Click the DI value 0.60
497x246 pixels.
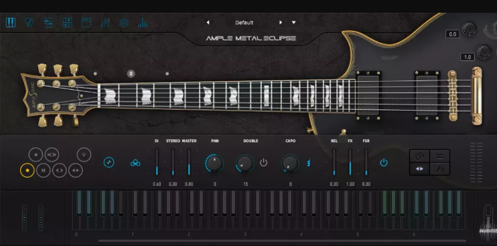(157, 184)
